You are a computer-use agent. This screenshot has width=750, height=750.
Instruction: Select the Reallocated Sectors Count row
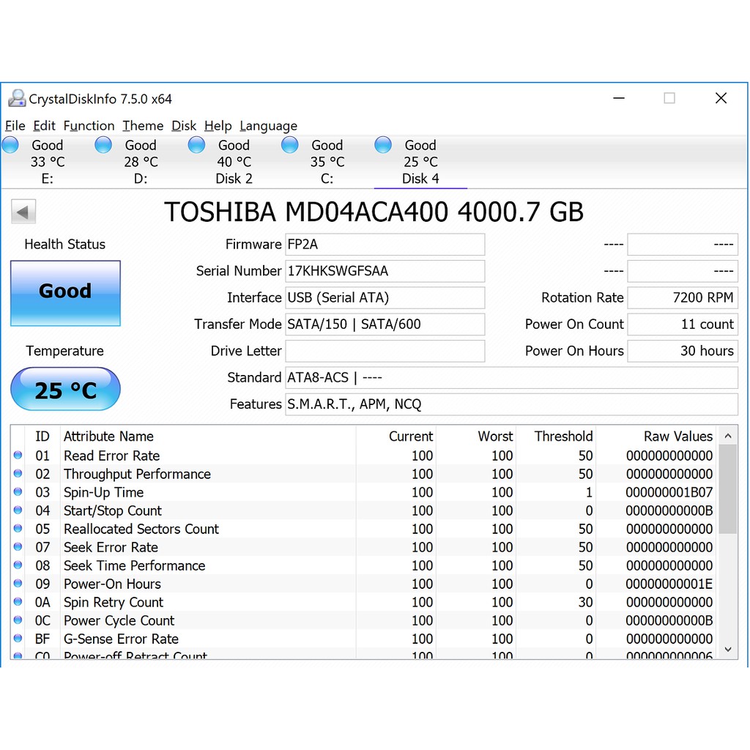[141, 529]
